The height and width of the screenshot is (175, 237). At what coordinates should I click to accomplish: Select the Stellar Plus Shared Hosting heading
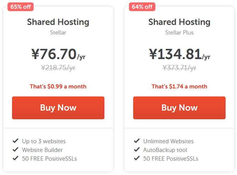point(179,22)
